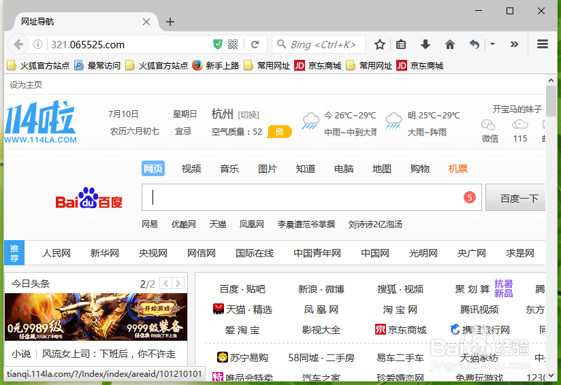561x385 pixels.
Task: Select 视频 search tab
Action: point(191,169)
